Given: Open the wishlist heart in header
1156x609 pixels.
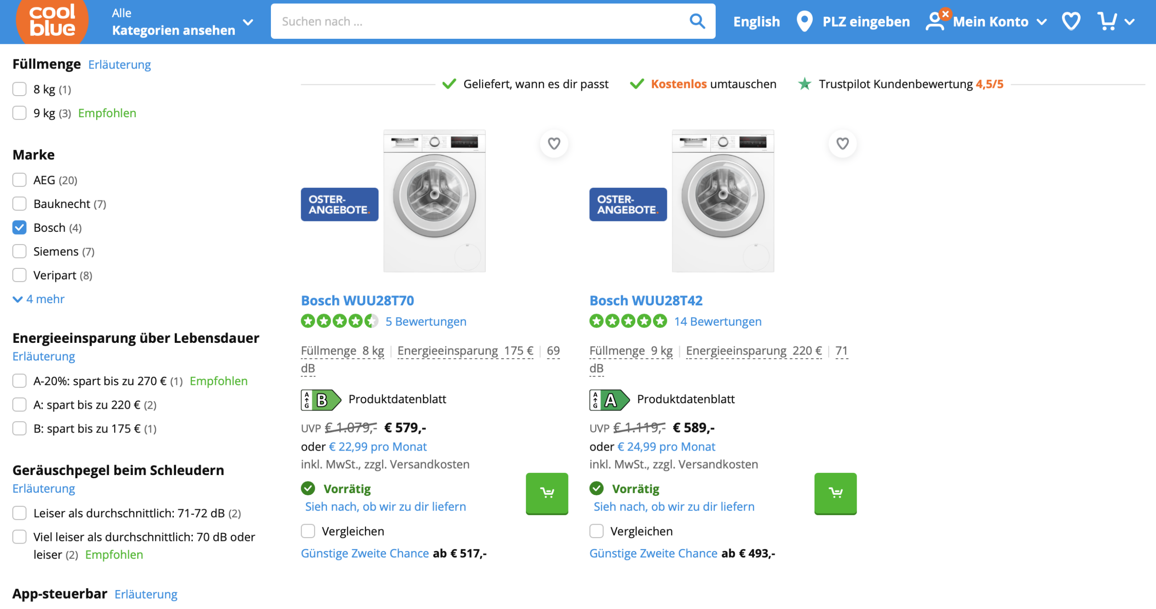Looking at the screenshot, I should (x=1071, y=21).
